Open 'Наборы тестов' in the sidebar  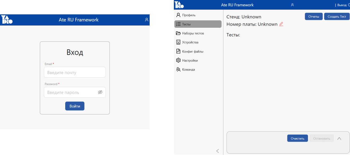tap(198, 33)
